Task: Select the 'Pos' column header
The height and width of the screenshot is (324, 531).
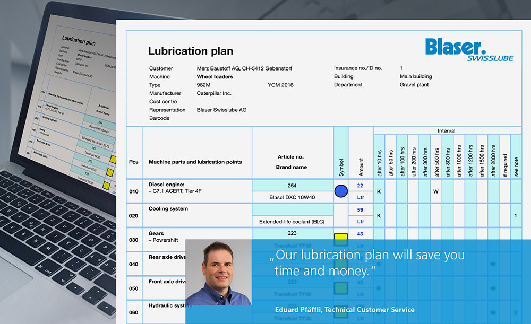Action: click(134, 162)
